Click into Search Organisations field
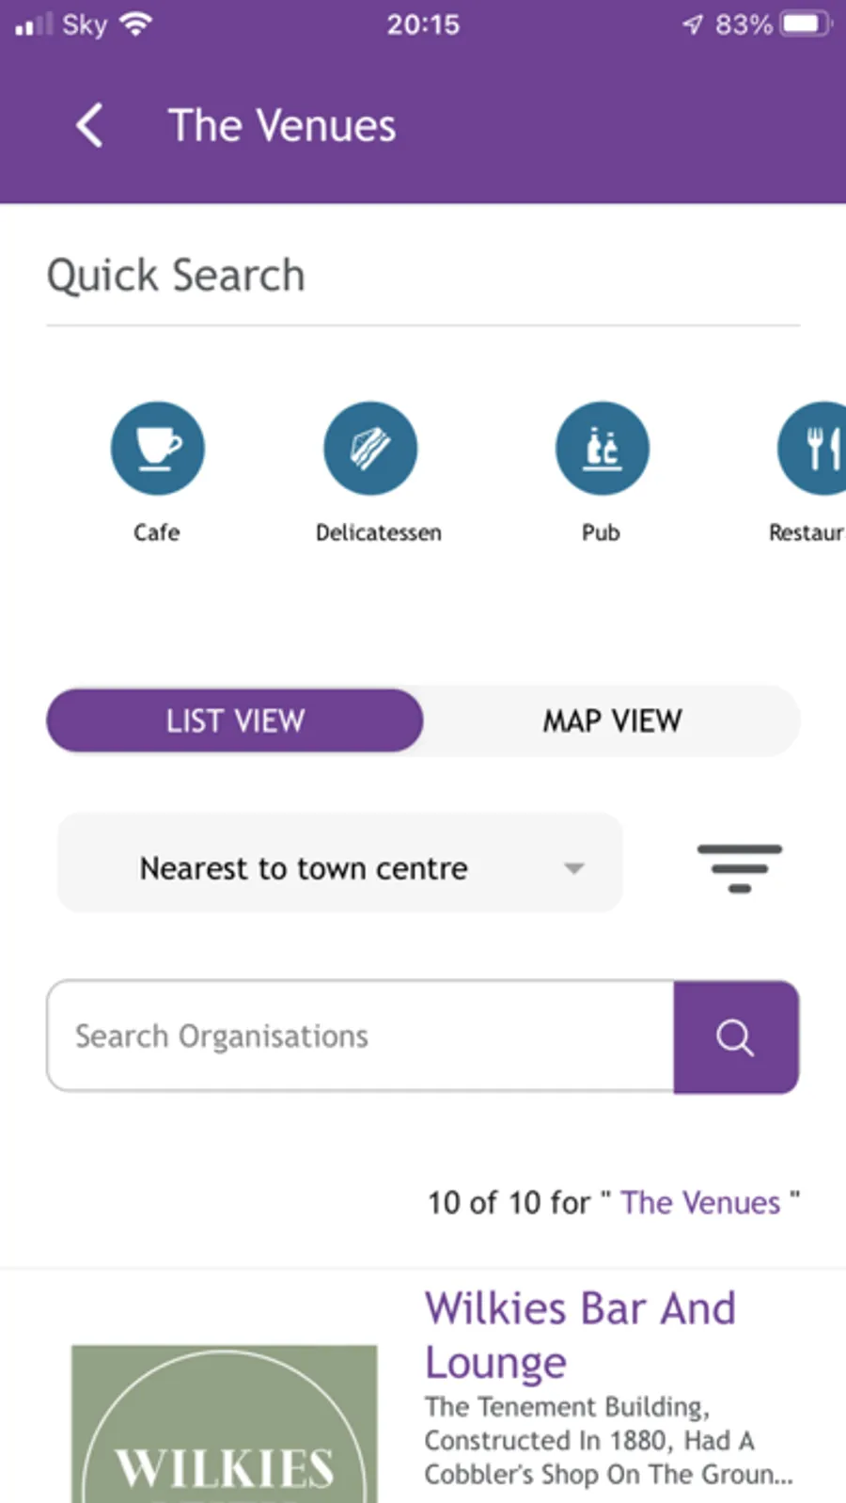Viewport: 846px width, 1503px height. click(x=360, y=1036)
